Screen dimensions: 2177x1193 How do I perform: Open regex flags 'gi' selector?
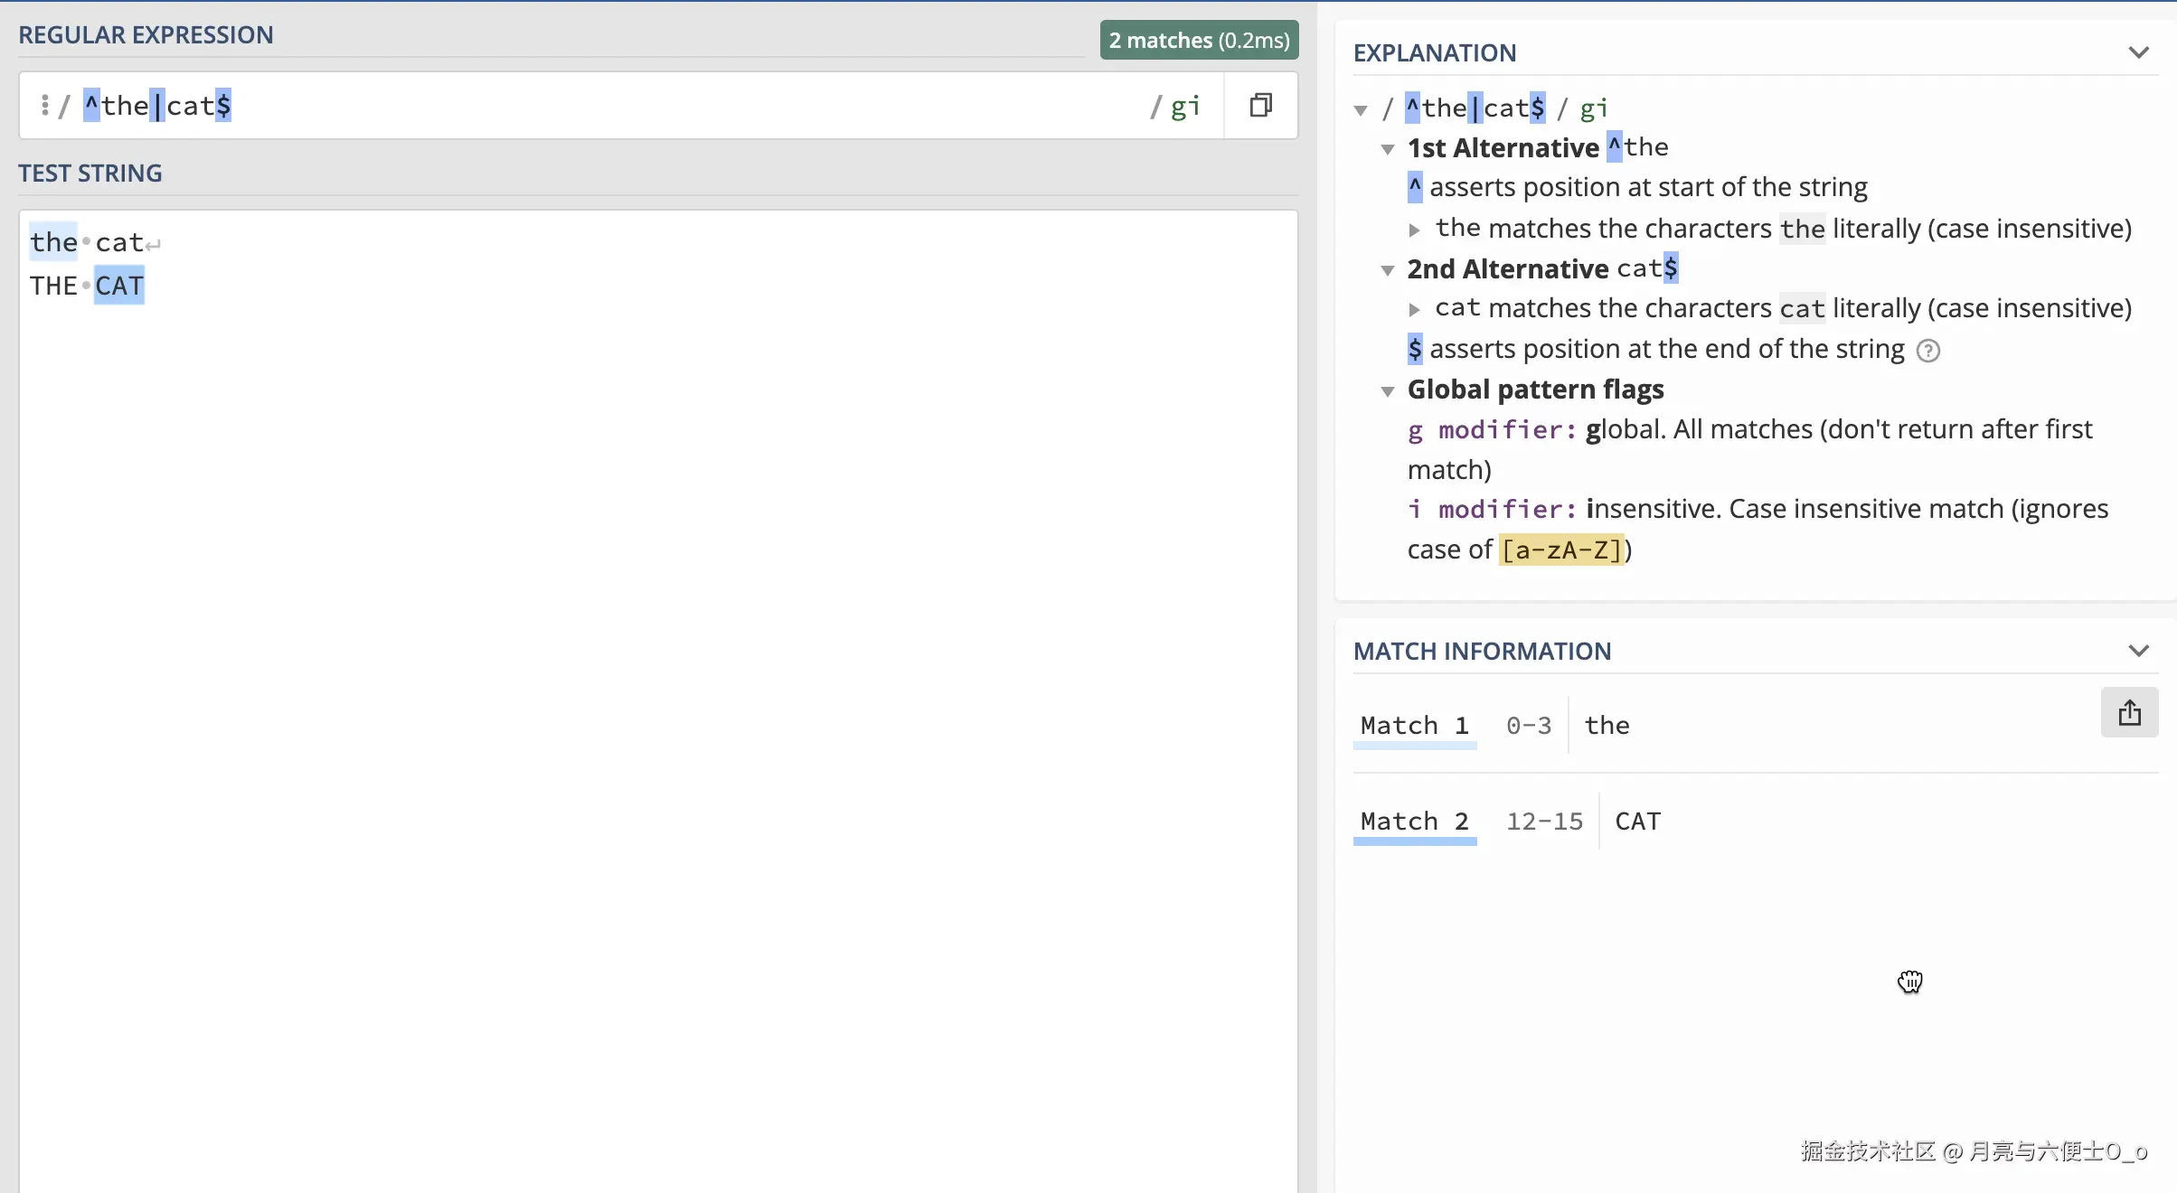coord(1184,107)
